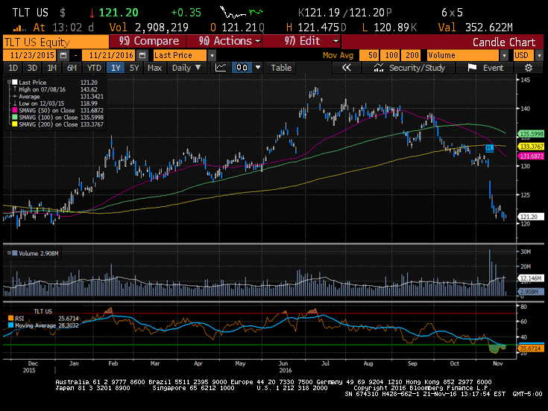Open the 97) Edit menu
Image resolution: width=548 pixels, height=411 pixels.
click(x=301, y=41)
